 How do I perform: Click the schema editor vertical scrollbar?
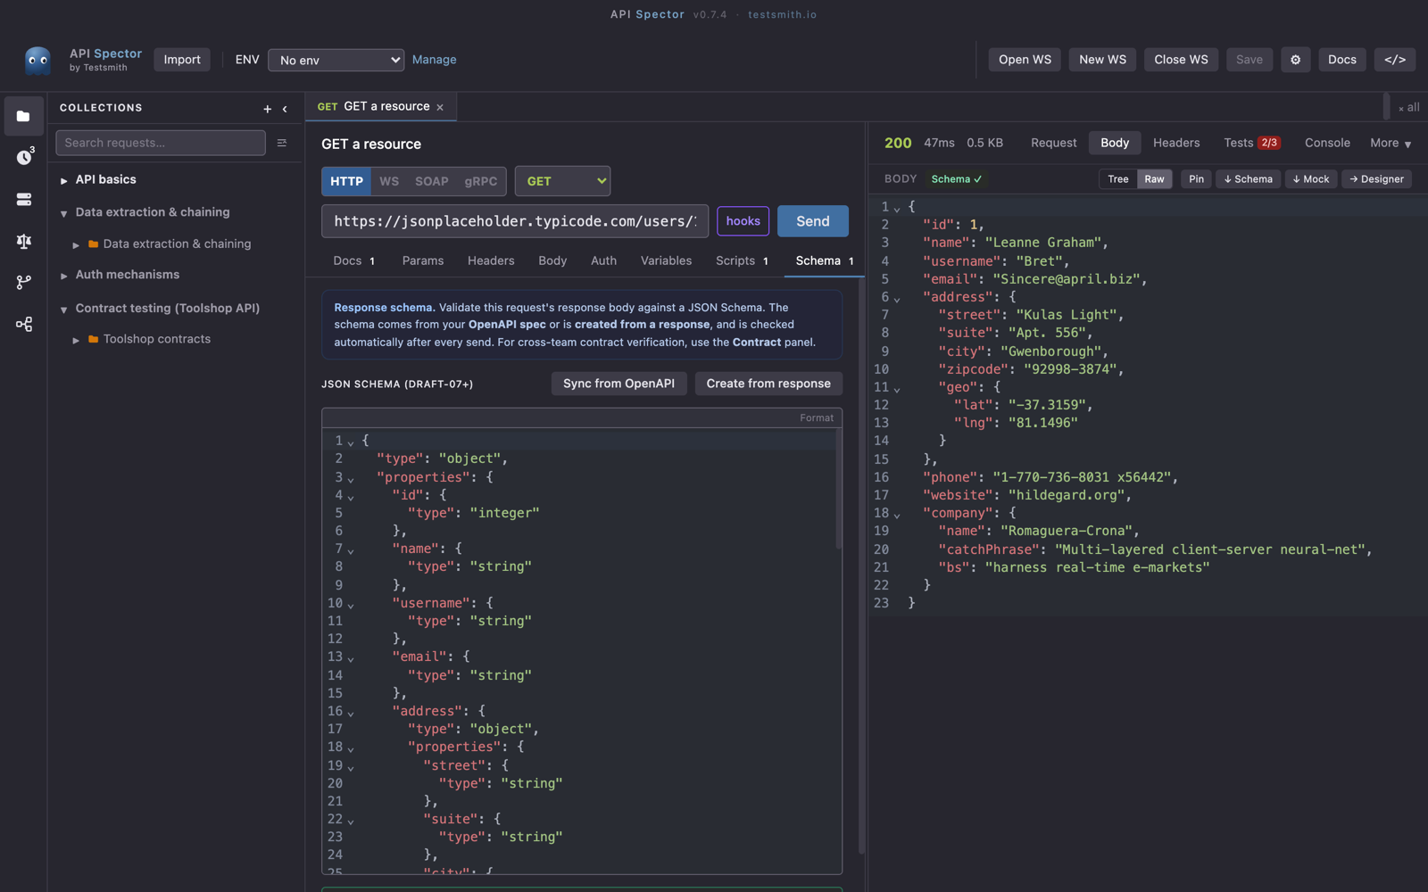pos(838,489)
